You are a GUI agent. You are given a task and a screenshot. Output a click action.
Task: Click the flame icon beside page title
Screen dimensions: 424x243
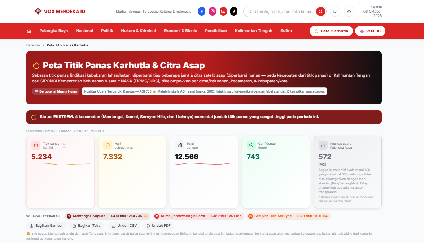point(36,66)
